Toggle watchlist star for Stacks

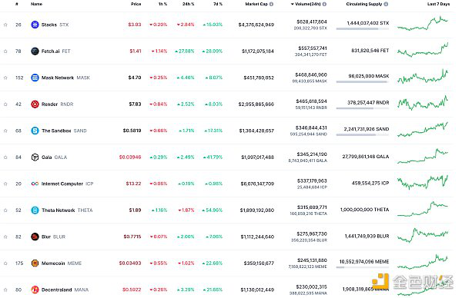pos(5,25)
